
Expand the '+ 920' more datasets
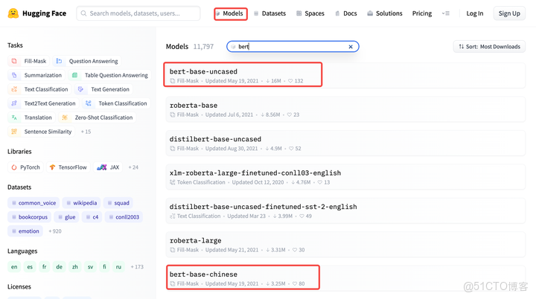point(55,231)
